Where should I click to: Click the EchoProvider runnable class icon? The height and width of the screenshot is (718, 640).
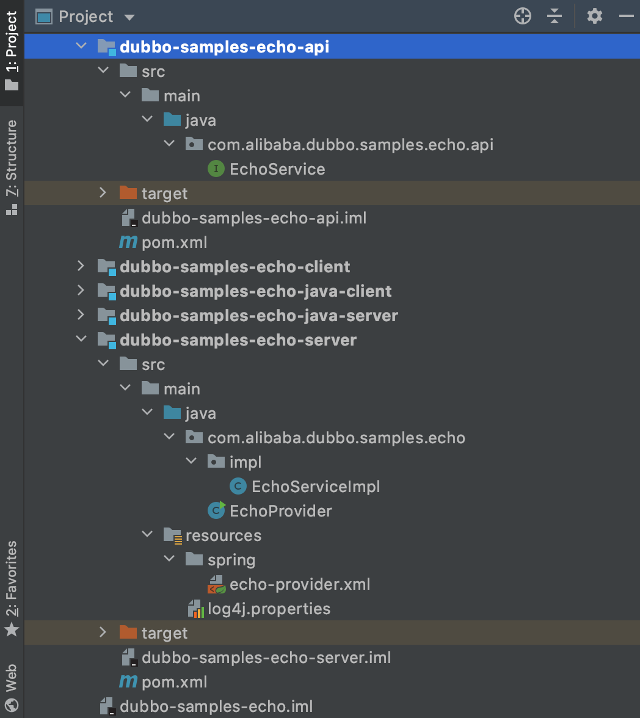click(216, 510)
